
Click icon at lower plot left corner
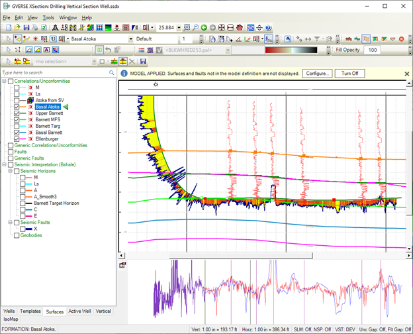(x=122, y=265)
